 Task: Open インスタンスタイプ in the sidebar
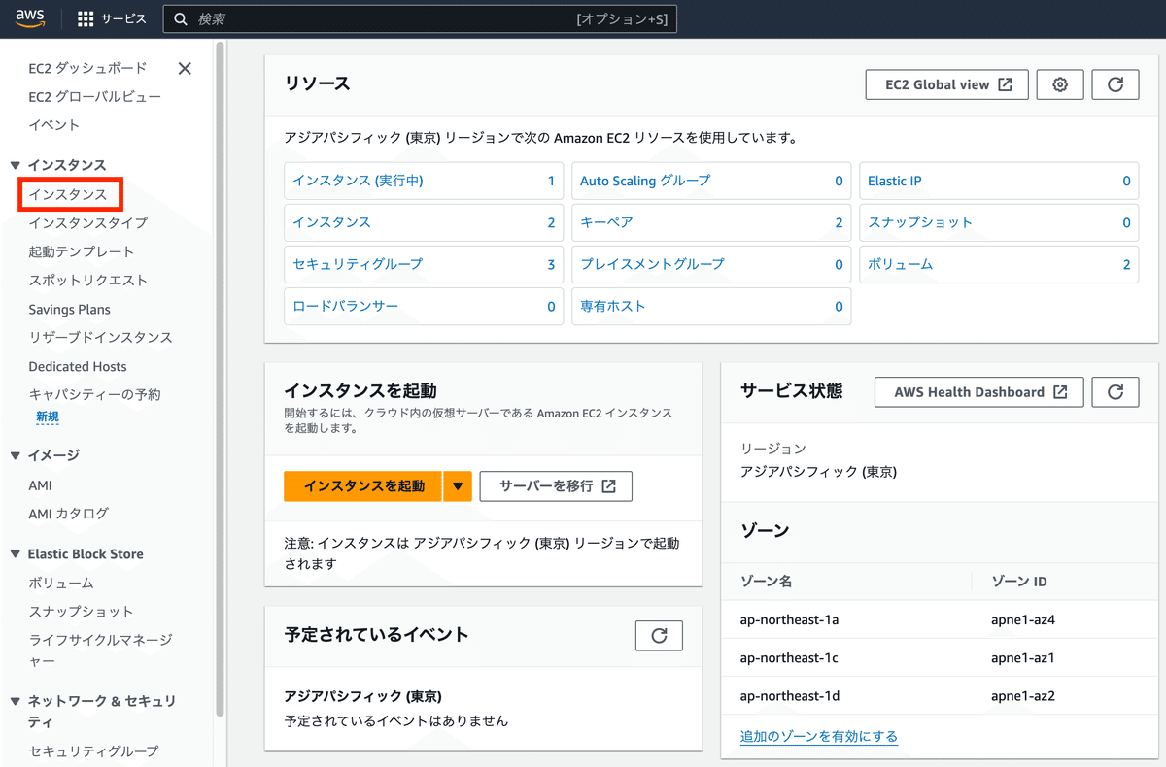click(x=88, y=223)
